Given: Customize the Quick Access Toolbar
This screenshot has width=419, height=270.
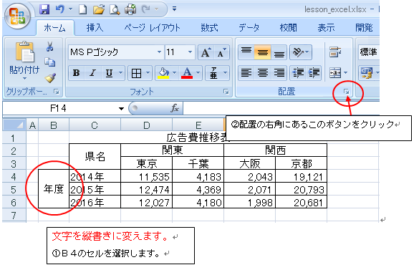Looking at the screenshot, I should coord(174,9).
